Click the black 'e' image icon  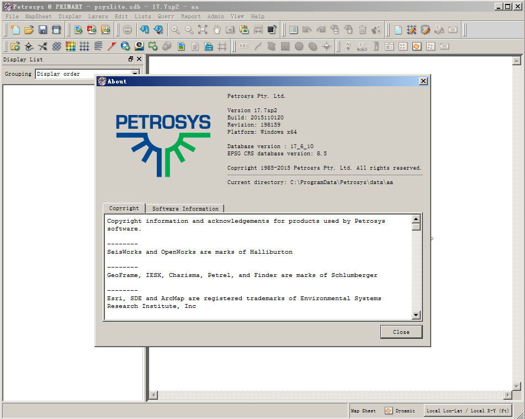coord(139,46)
